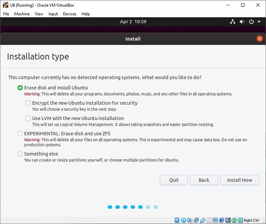Image resolution: width=266 pixels, height=224 pixels.
Task: Expand the Ubuntu system menu arrow
Action: click(259, 22)
